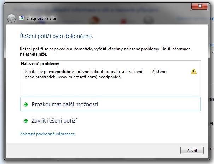Select the problem description text in the list

pyautogui.click(x=83, y=74)
